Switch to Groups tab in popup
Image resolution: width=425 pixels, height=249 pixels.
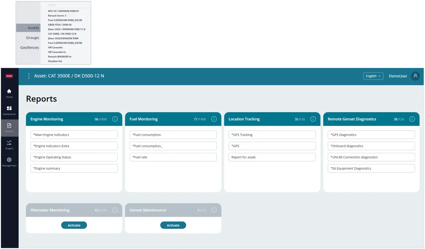tap(32, 38)
